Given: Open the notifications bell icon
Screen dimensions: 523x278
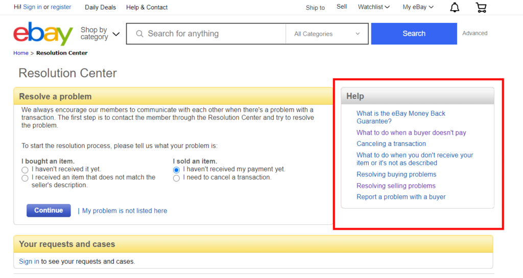Looking at the screenshot, I should (455, 7).
